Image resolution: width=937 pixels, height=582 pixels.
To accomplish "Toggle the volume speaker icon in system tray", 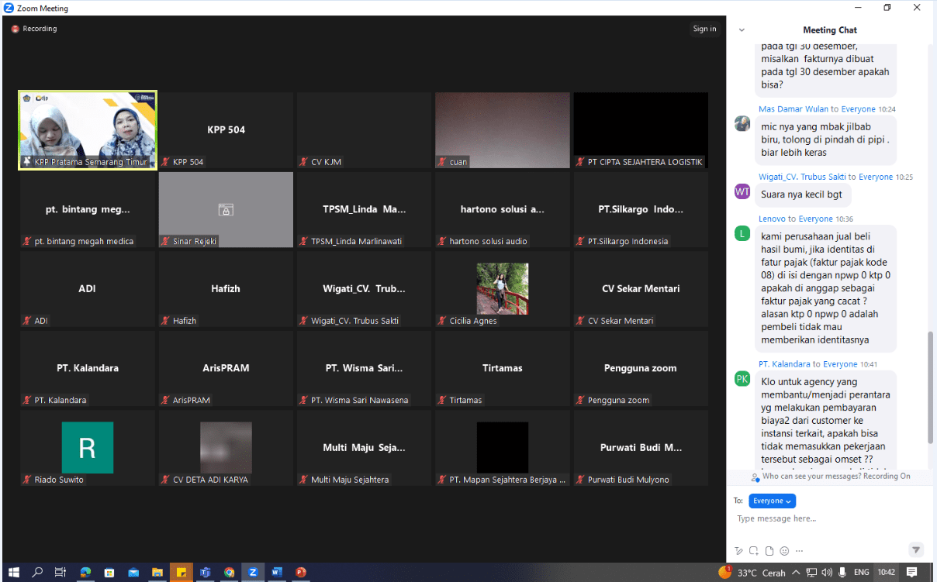I will point(827,573).
